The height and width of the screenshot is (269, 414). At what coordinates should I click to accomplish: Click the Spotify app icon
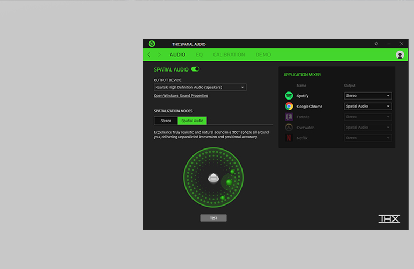click(289, 96)
